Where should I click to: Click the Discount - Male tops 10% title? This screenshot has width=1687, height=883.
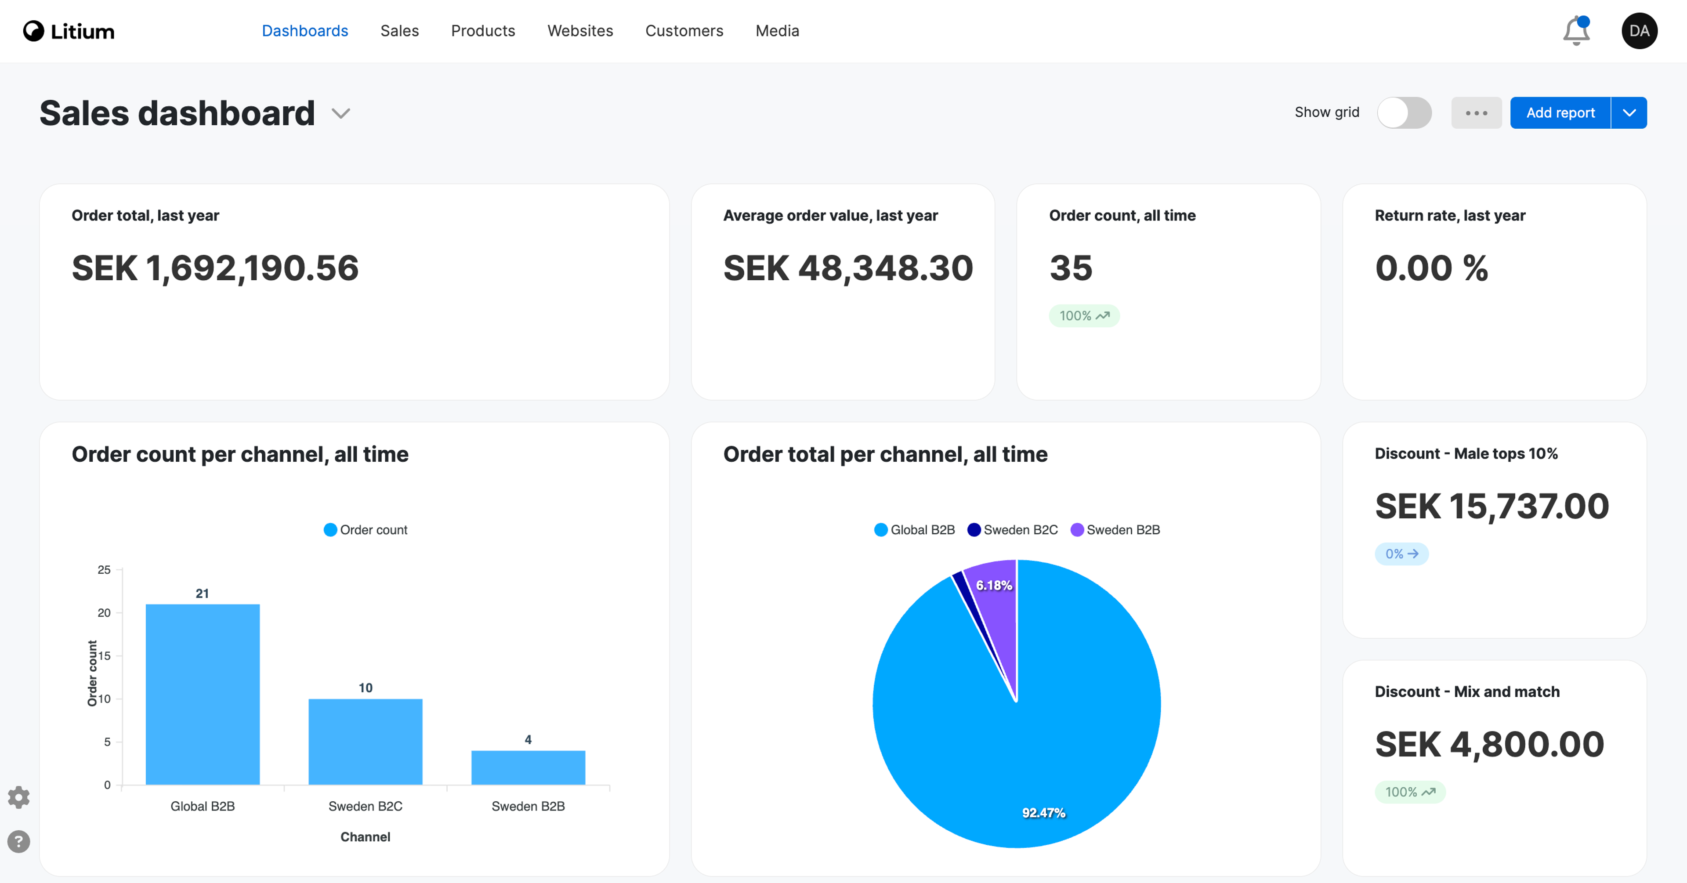(x=1466, y=453)
